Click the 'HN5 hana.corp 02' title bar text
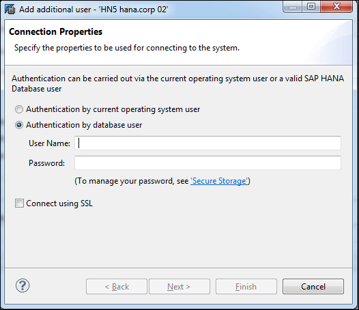Image resolution: width=359 pixels, height=310 pixels. click(133, 10)
